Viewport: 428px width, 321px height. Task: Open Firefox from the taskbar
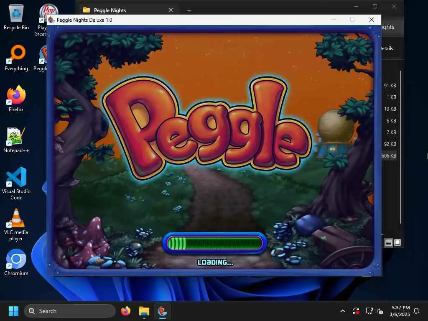pos(126,311)
